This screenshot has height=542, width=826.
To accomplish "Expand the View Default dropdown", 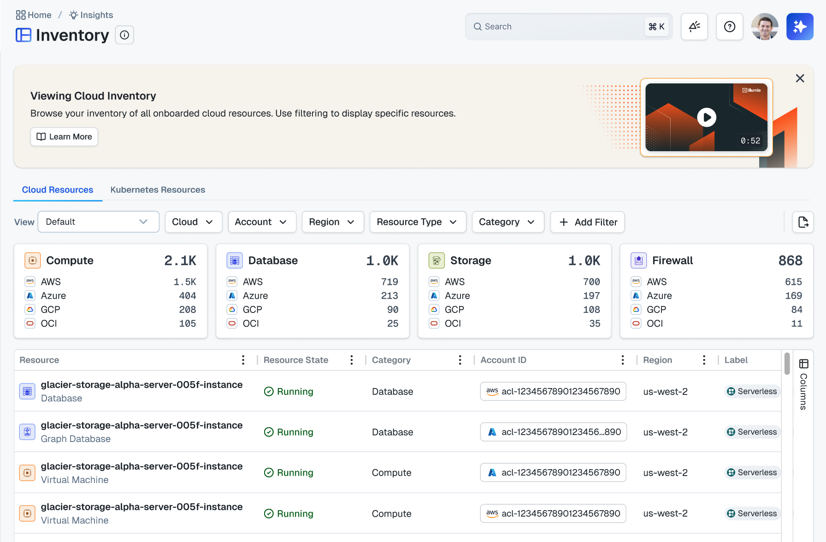I will point(98,222).
